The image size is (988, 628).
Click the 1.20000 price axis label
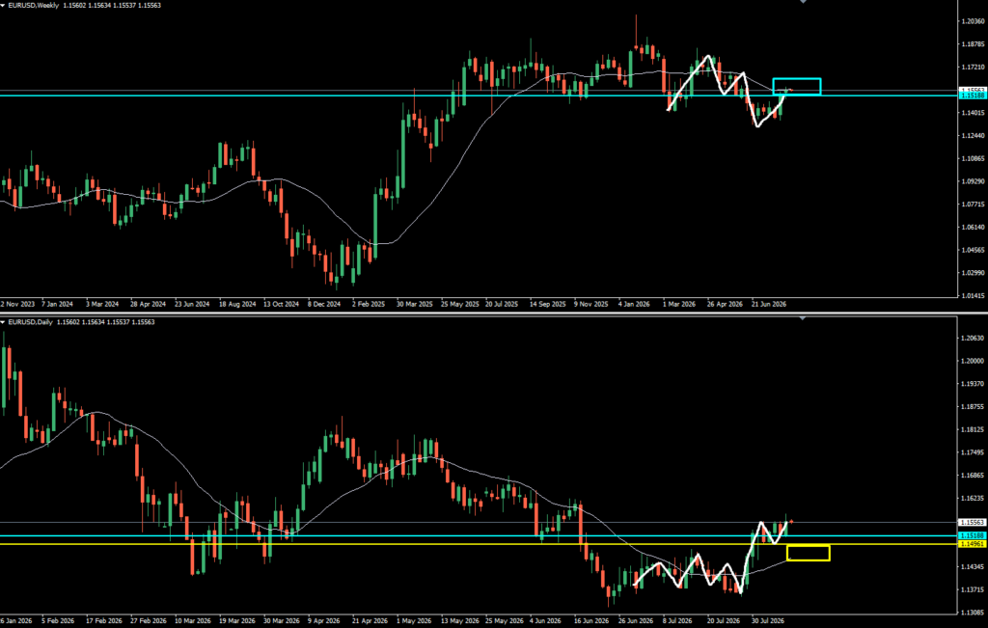click(x=973, y=361)
